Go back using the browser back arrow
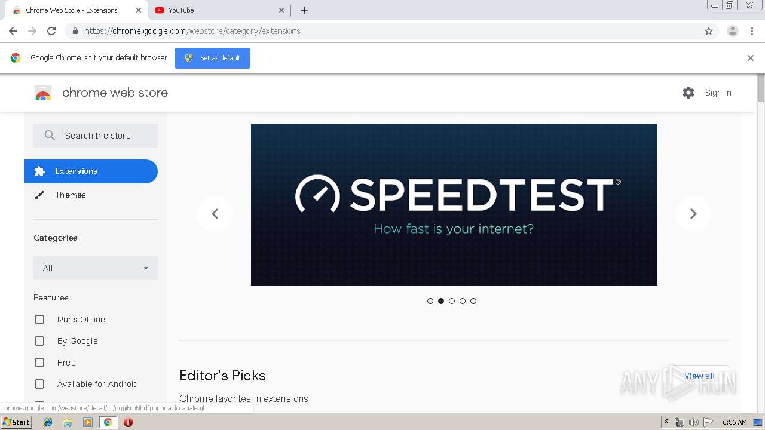765x430 pixels. [x=13, y=31]
